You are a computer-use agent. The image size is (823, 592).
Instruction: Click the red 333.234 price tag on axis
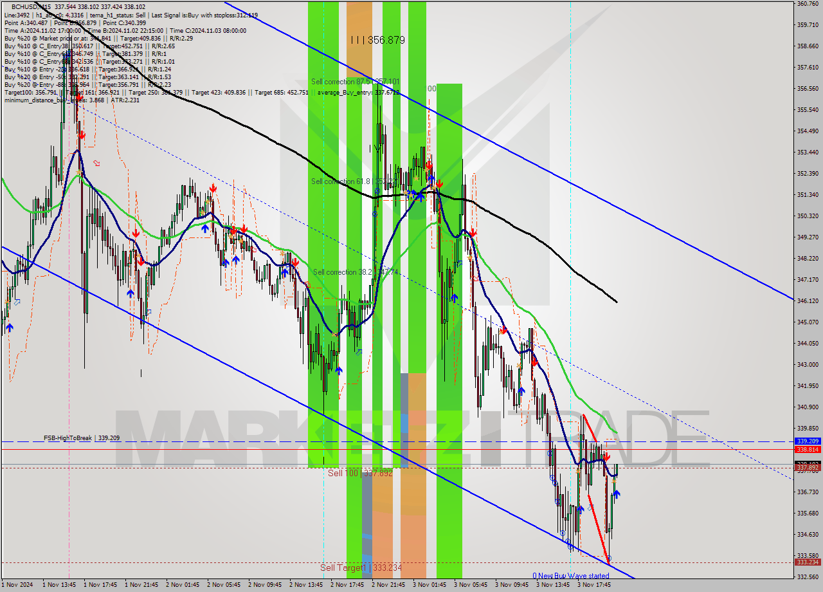pos(808,562)
